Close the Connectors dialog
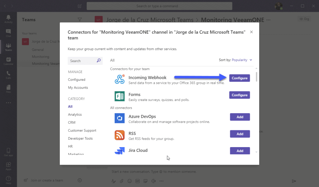The height and width of the screenshot is (187, 319). [x=251, y=32]
